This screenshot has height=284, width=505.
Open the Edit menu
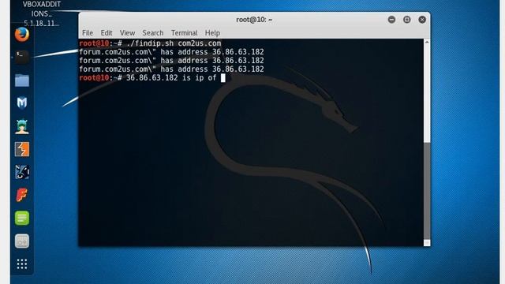tap(107, 33)
